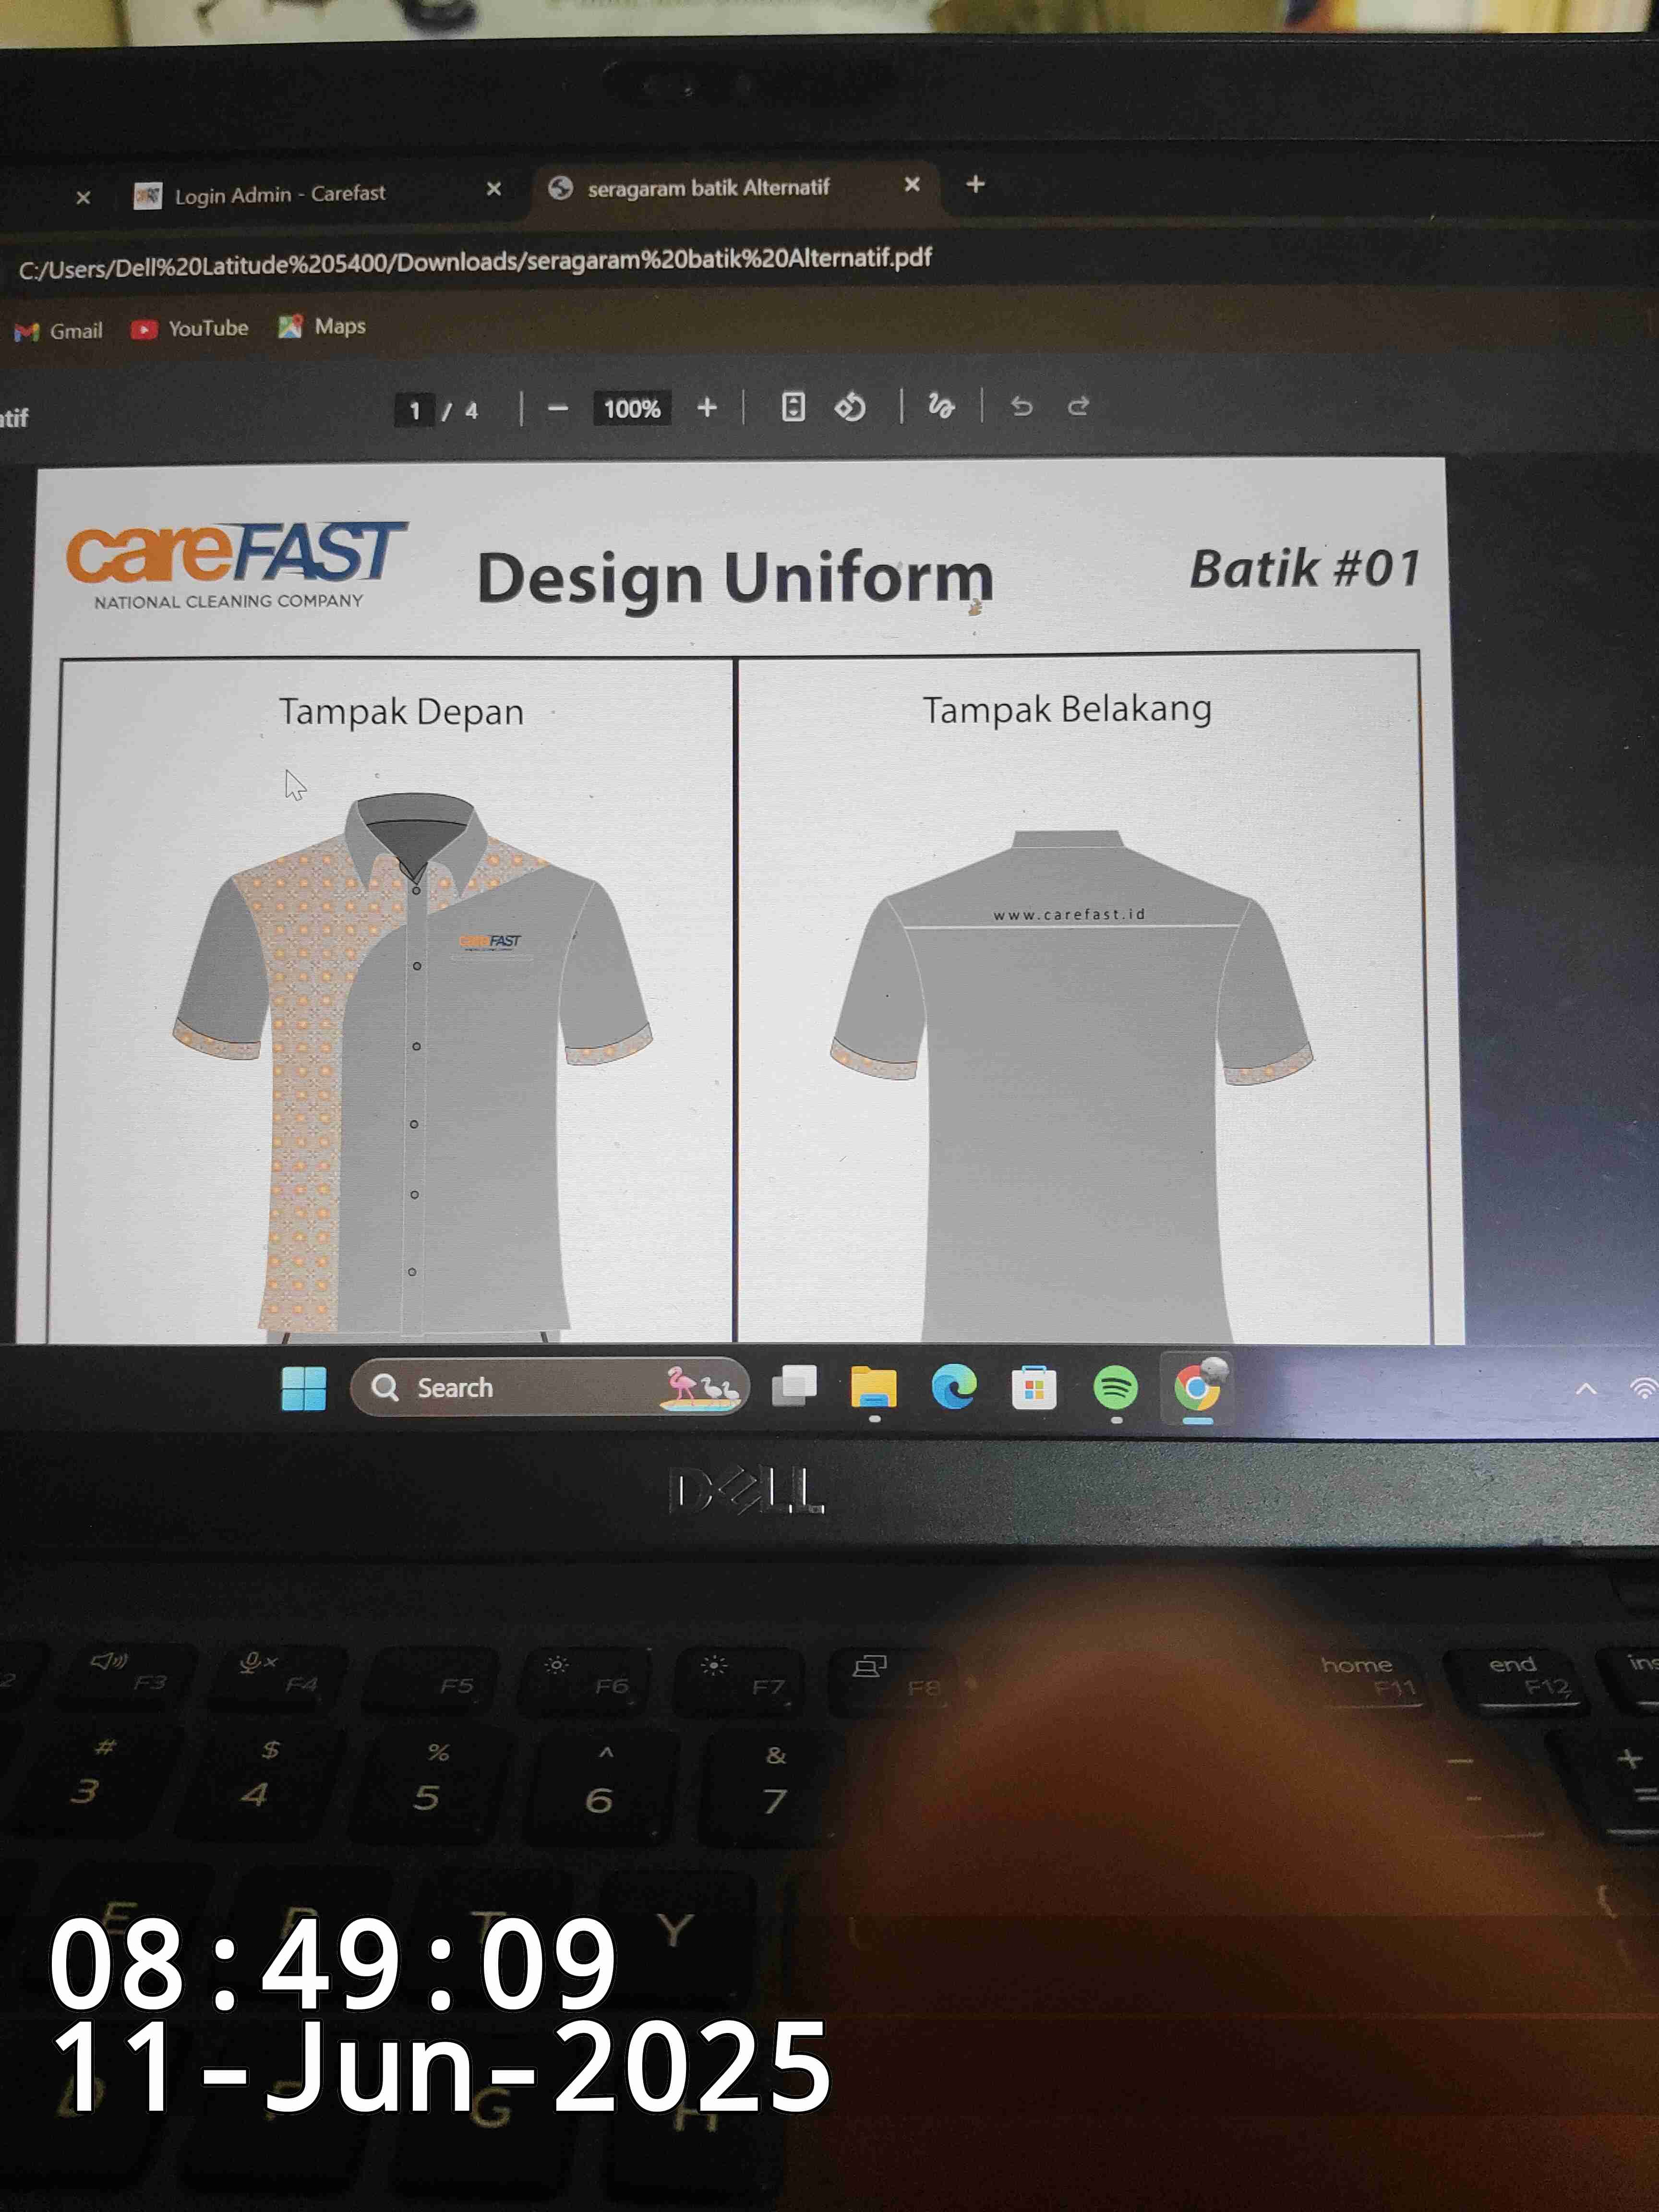Click the 'Tampak Depan' heading
1659x2212 pixels.
pyautogui.click(x=401, y=712)
